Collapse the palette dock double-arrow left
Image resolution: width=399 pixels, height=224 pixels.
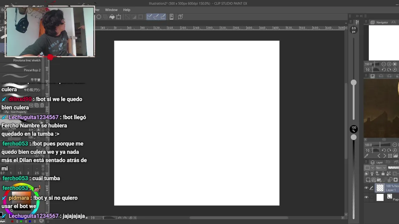pyautogui.click(x=361, y=16)
